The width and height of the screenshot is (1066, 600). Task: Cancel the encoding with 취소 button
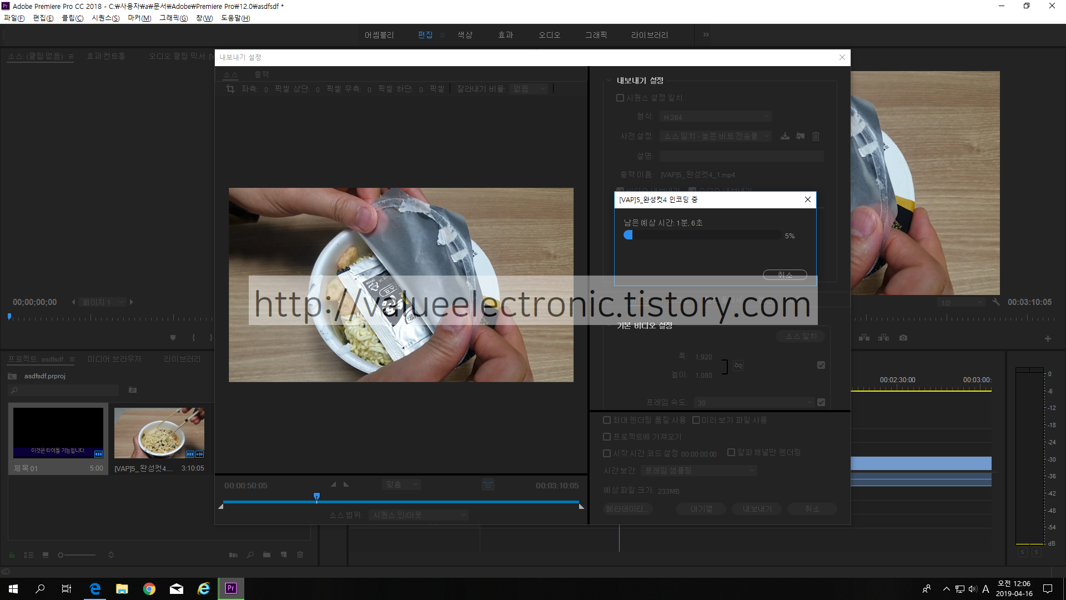click(785, 275)
